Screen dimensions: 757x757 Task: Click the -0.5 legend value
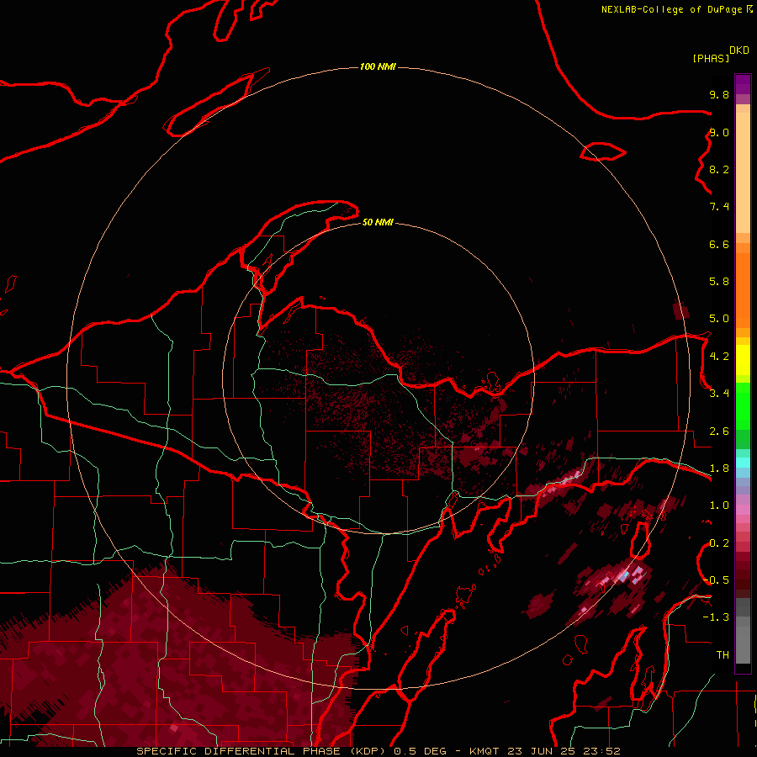click(x=716, y=580)
